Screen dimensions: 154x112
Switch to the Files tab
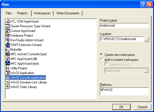point(9,13)
